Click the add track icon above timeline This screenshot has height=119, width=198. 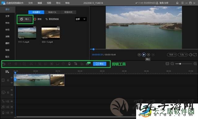coord(7,72)
